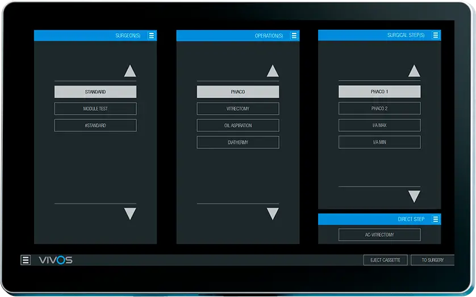Open the main menu icon beside VIVOS logo
Viewport: 476px width, 297px height.
click(26, 260)
